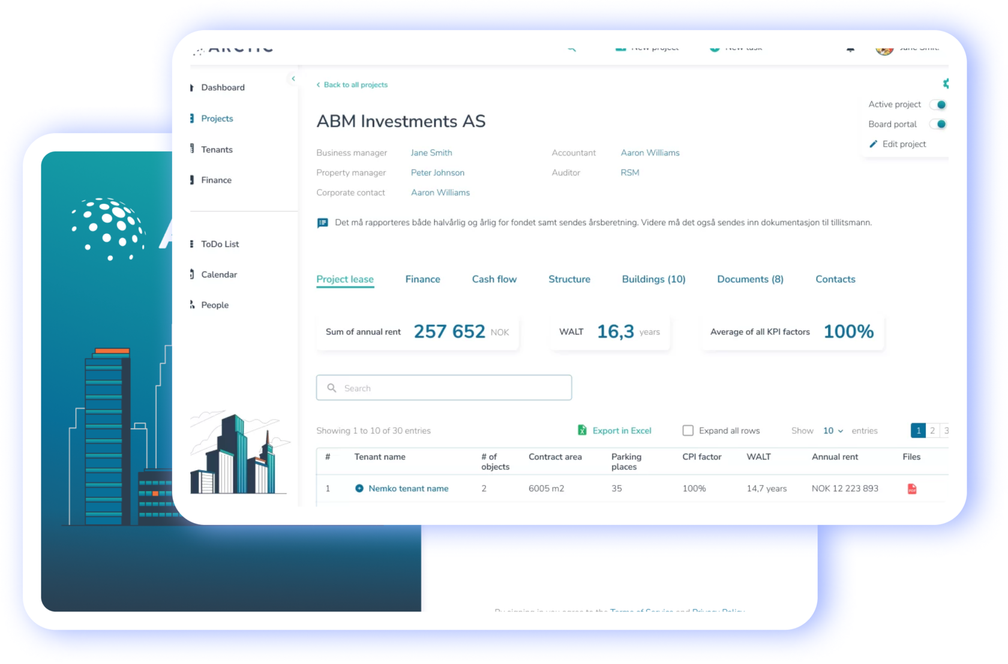Click the WALT column header in the table
1008x664 pixels.
click(x=758, y=457)
